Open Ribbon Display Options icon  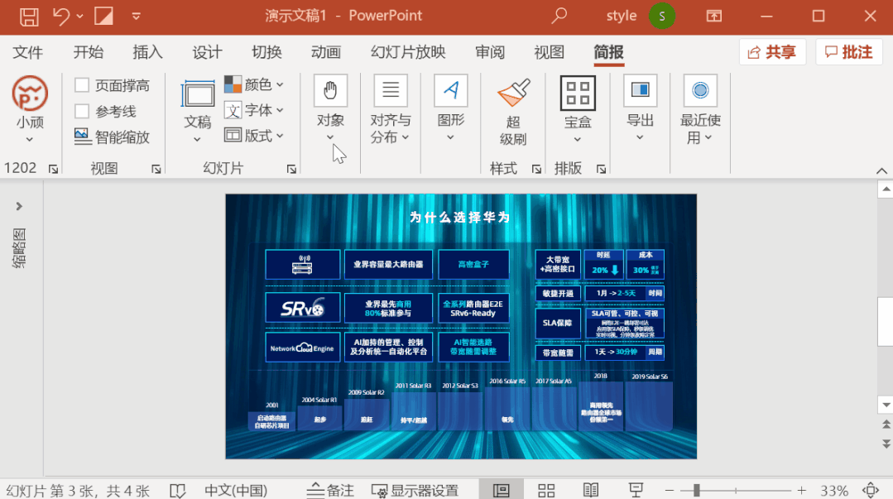coord(714,16)
